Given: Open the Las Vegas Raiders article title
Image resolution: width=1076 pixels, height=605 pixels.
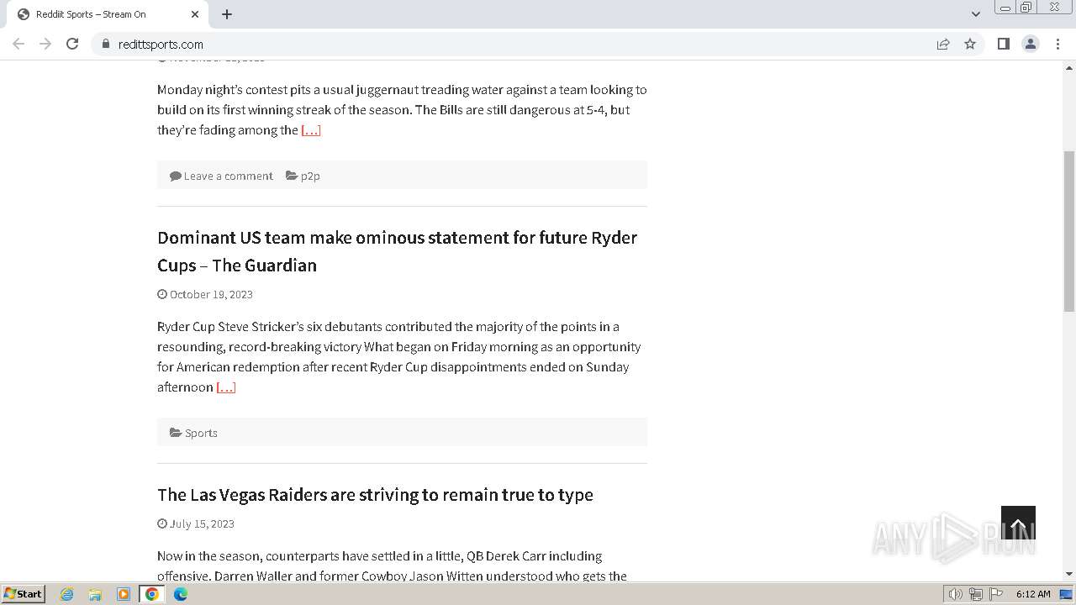Looking at the screenshot, I should tap(375, 494).
